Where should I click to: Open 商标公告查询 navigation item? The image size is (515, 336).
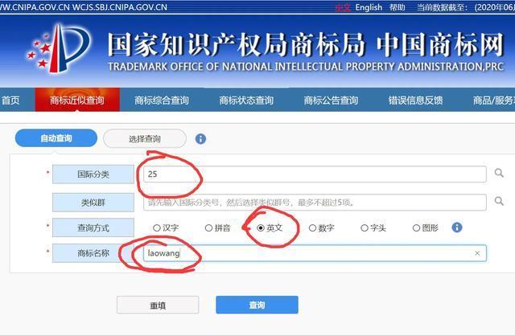pyautogui.click(x=331, y=100)
